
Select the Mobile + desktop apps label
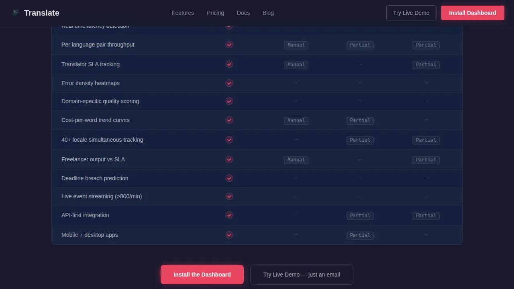(90, 235)
